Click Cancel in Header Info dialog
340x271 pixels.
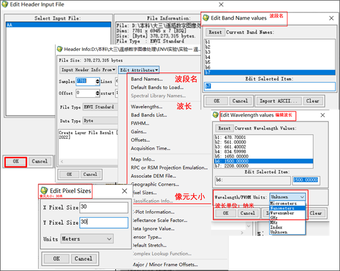pos(90,174)
